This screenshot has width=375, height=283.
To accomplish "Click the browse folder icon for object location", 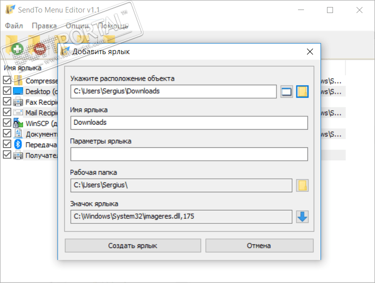I will [x=302, y=92].
